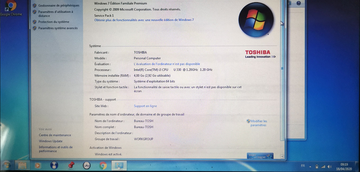Click the FR language indicator
The width and height of the screenshot is (360, 172).
pyautogui.click(x=303, y=166)
